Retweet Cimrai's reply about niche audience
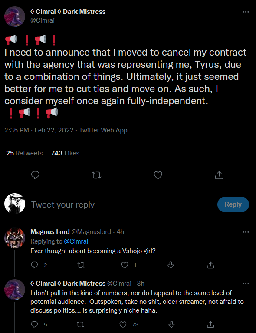This screenshot has height=333, width=256. tap(81, 324)
